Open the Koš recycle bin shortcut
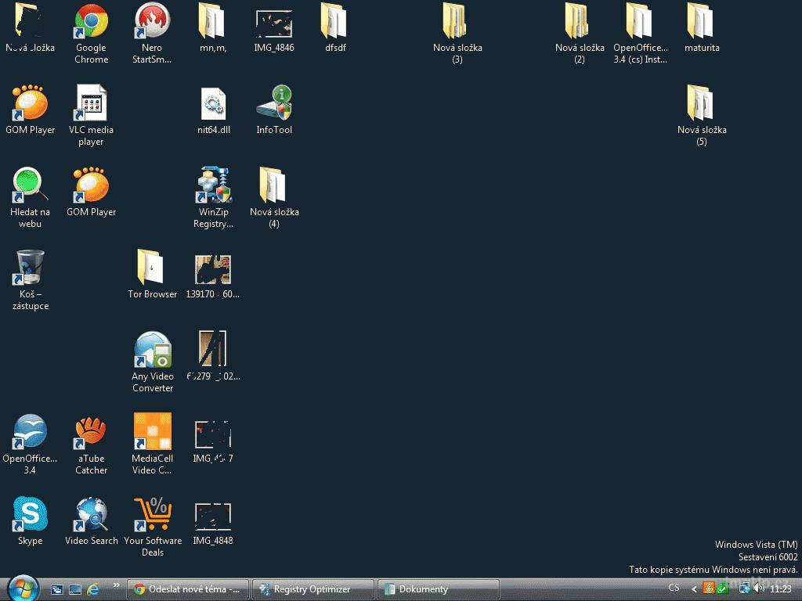Viewport: 802px width, 601px height. 30,269
